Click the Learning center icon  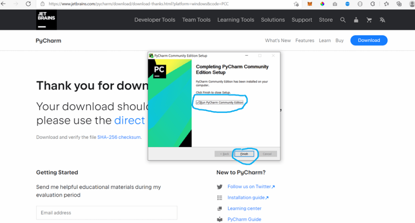(x=220, y=208)
